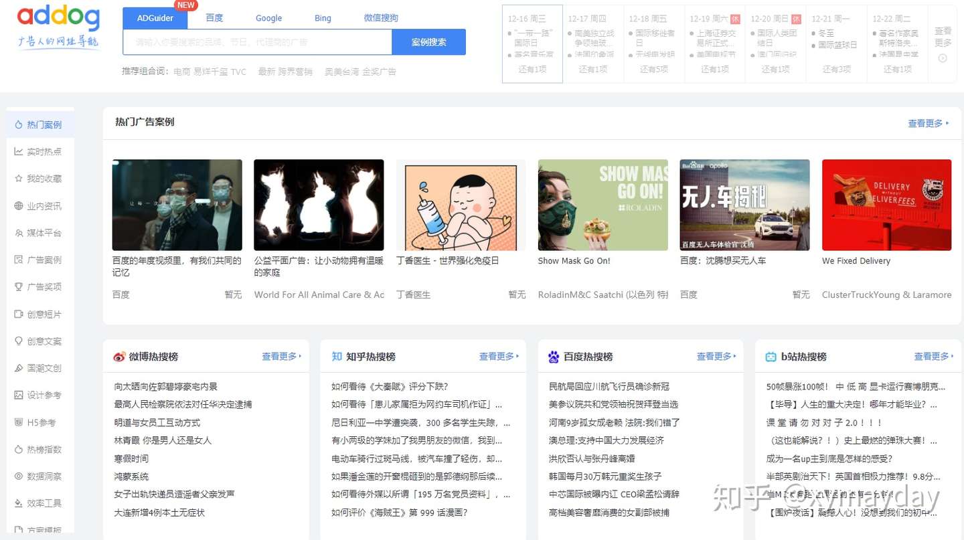This screenshot has width=964, height=540.
Task: Click the 创意短片 video icon
Action: click(x=18, y=314)
